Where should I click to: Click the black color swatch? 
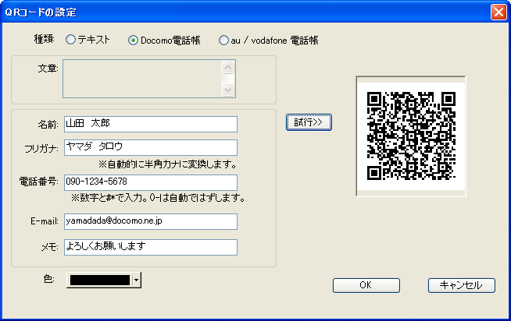pyautogui.click(x=100, y=280)
